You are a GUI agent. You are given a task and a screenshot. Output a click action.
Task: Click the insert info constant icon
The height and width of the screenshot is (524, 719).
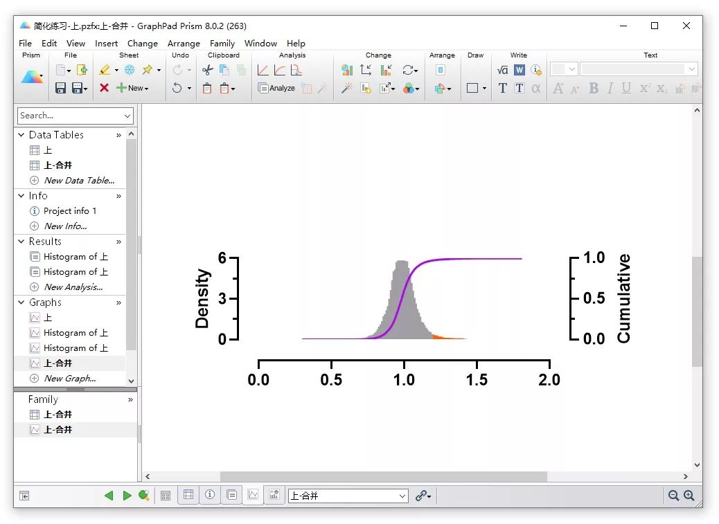point(535,70)
